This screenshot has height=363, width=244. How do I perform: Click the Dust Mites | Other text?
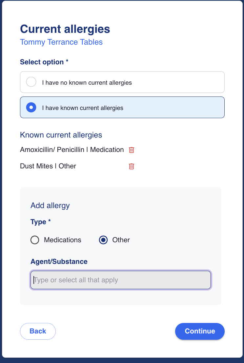[x=48, y=166]
